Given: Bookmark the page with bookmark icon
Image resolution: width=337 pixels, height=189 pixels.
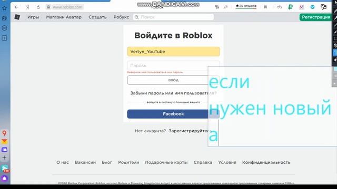Looking at the screenshot, I should [x=265, y=7].
